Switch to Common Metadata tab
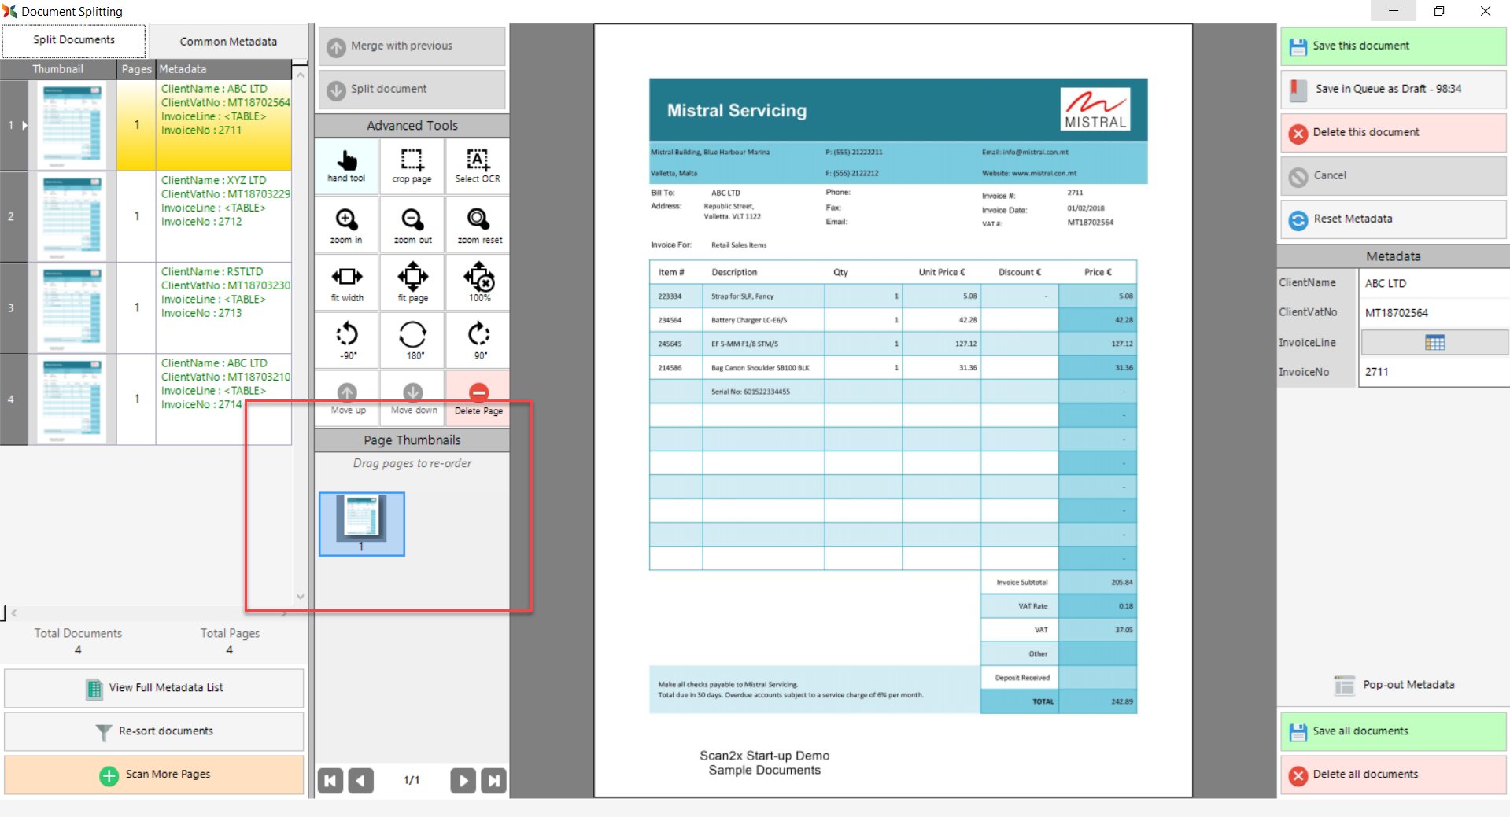The height and width of the screenshot is (817, 1510). pos(228,42)
